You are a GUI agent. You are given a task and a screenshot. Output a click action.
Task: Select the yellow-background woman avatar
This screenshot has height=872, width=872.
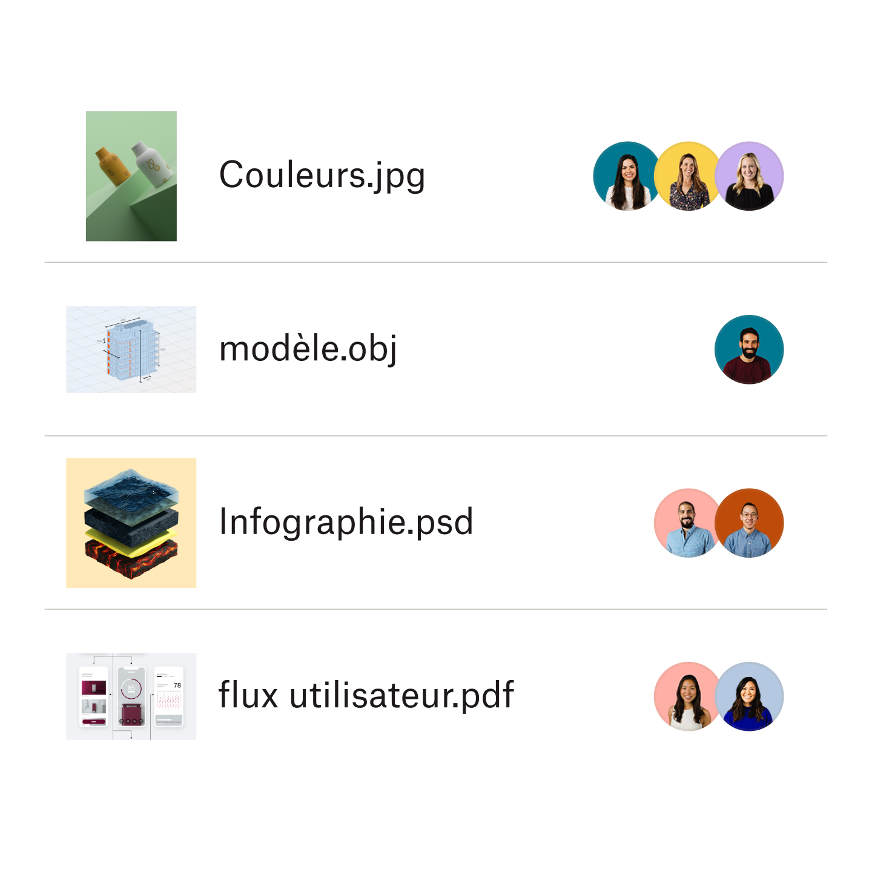pos(687,176)
